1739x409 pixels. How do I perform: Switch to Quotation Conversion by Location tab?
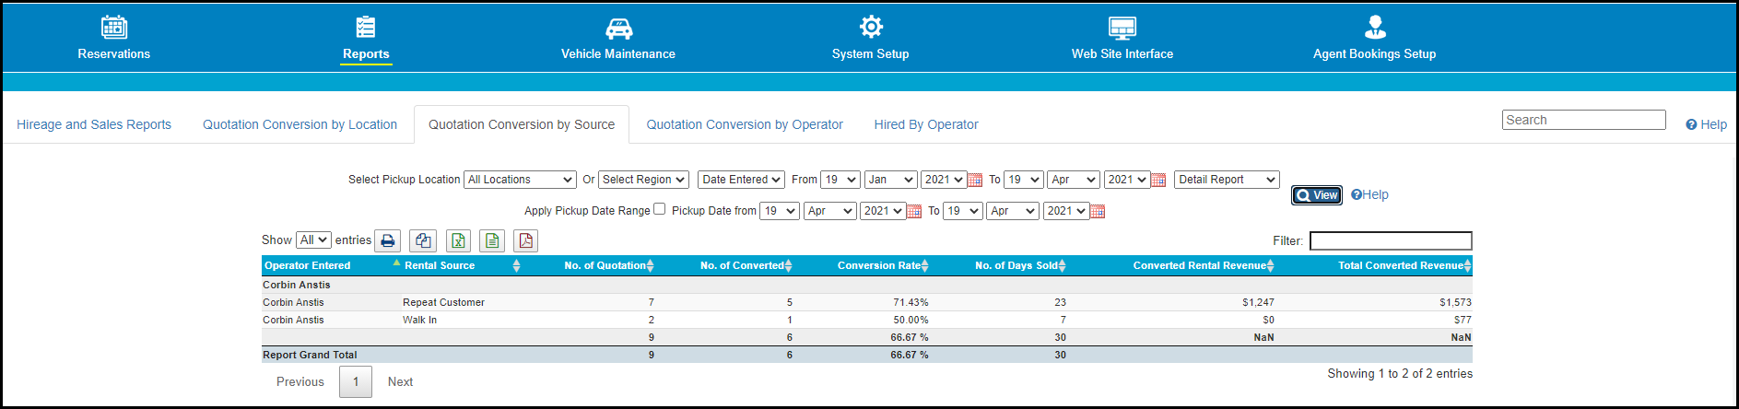tap(300, 124)
